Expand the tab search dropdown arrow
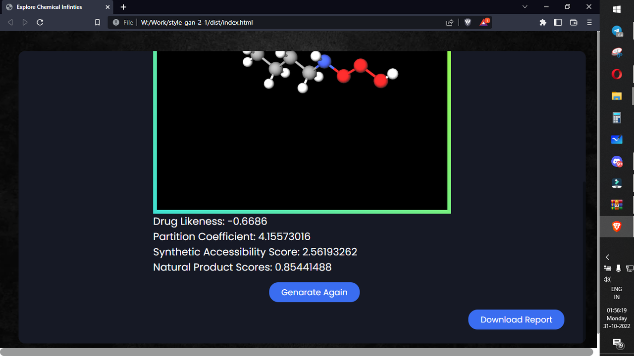 (525, 7)
